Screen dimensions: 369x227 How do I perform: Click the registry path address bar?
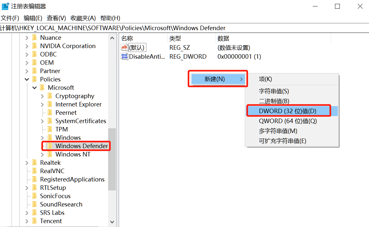[x=128, y=28]
